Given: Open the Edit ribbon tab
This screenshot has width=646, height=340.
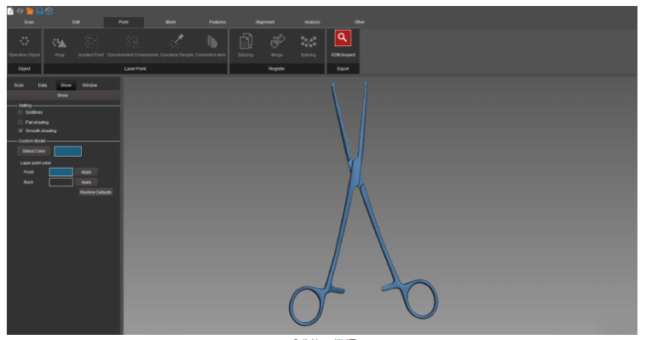Looking at the screenshot, I should (76, 22).
